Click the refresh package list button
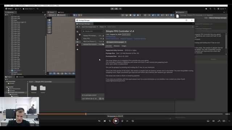The width and height of the screenshot is (232, 130). tap(100, 99)
